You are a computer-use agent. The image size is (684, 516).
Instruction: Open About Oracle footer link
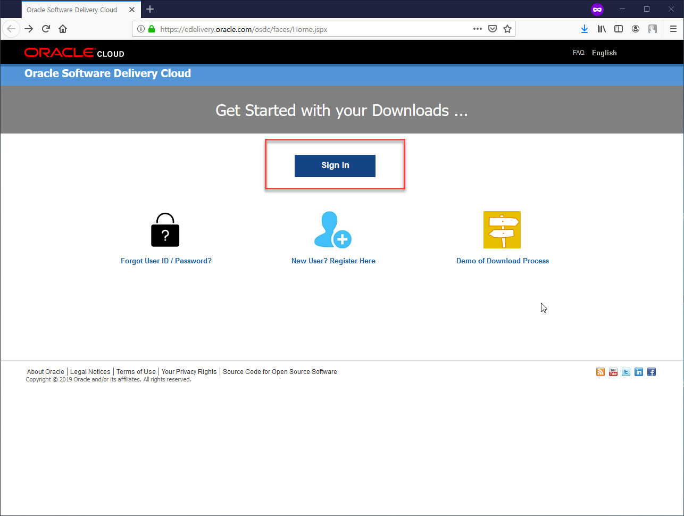tap(46, 372)
